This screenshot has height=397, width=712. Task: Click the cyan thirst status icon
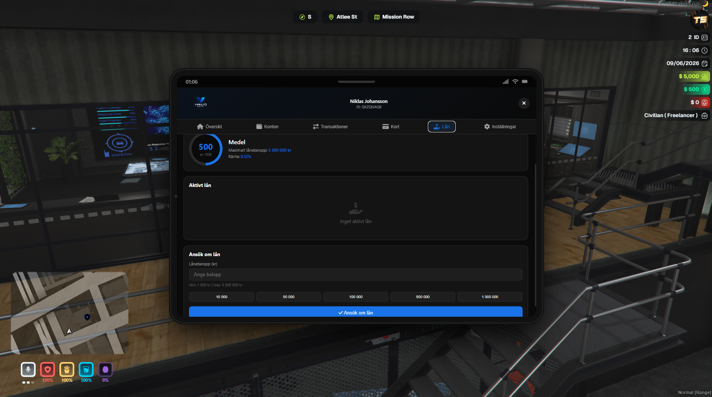(x=86, y=369)
